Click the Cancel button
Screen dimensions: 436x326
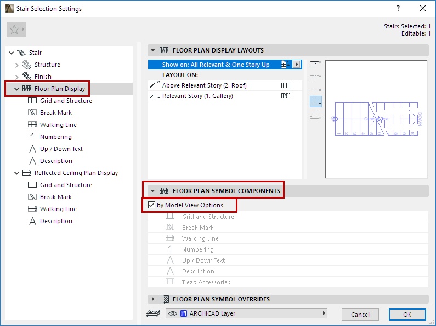(360, 315)
